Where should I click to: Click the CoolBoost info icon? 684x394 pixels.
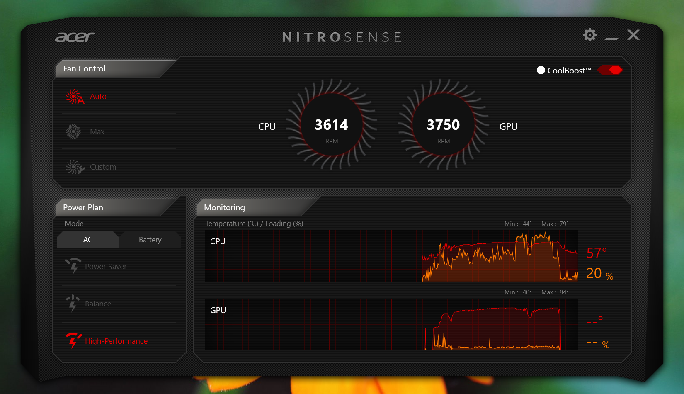coord(541,70)
